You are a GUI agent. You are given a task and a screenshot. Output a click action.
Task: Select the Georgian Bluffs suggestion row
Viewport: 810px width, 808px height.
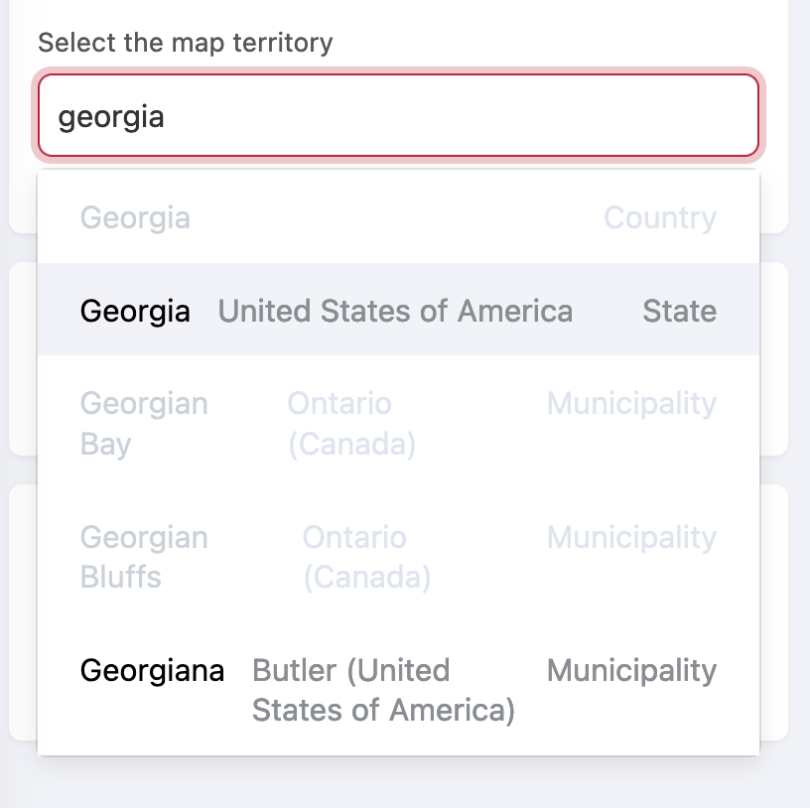[x=397, y=557]
